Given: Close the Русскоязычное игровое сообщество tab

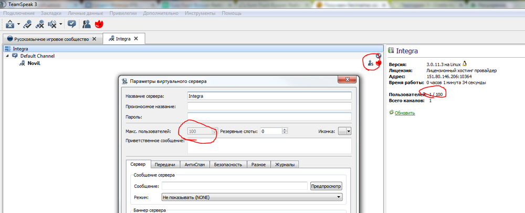Looking at the screenshot, I should (x=94, y=39).
